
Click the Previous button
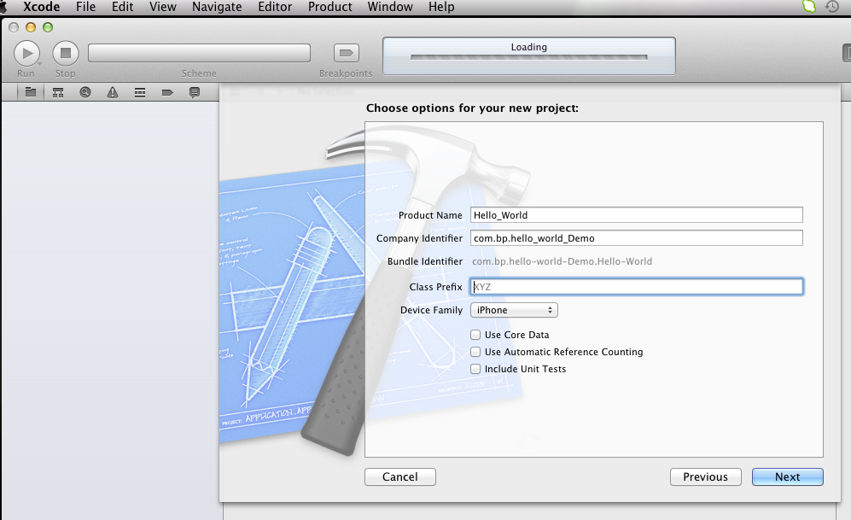click(706, 476)
